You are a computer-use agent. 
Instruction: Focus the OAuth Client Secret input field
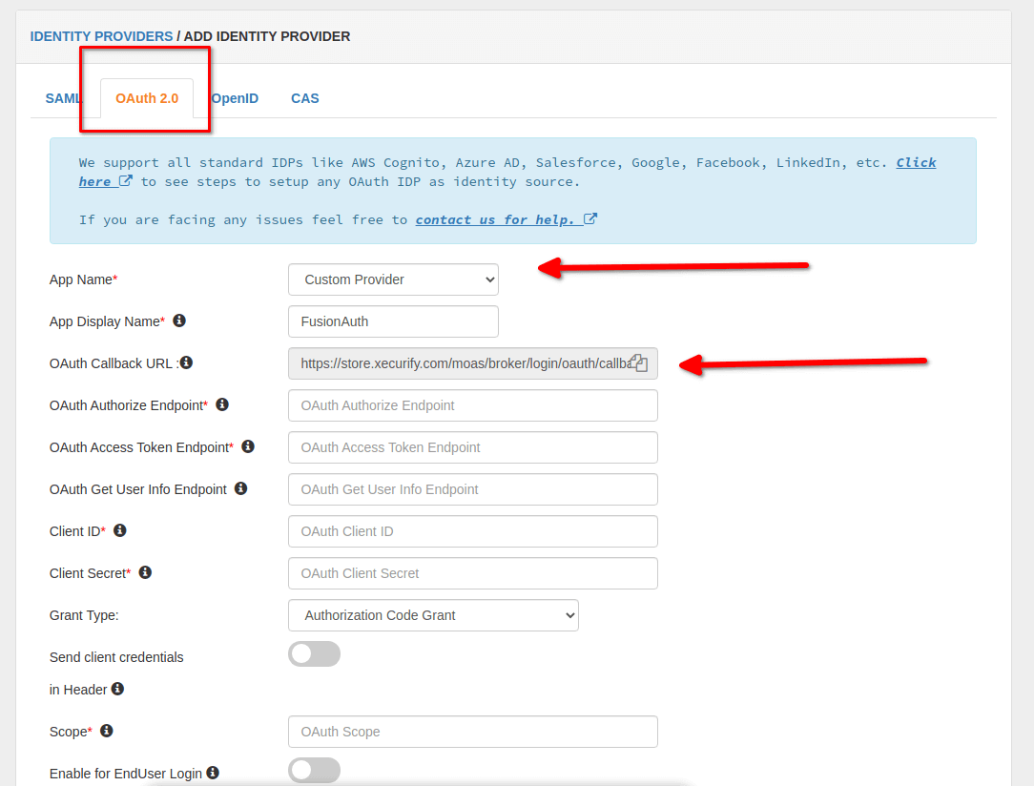(473, 573)
